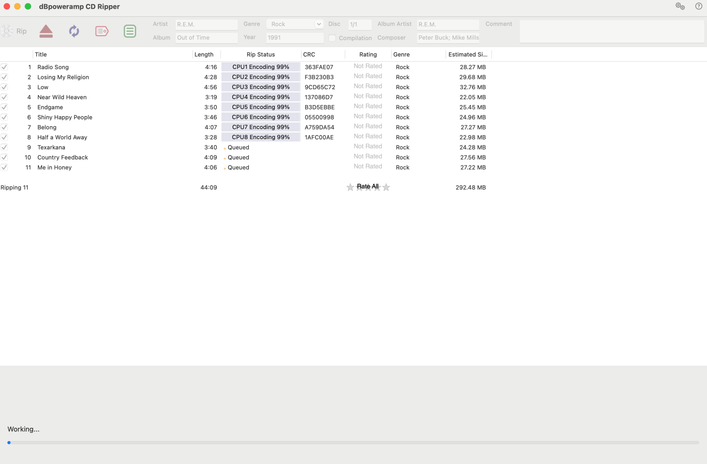707x464 pixels.
Task: Select the Texarkana track title
Action: [x=51, y=147]
